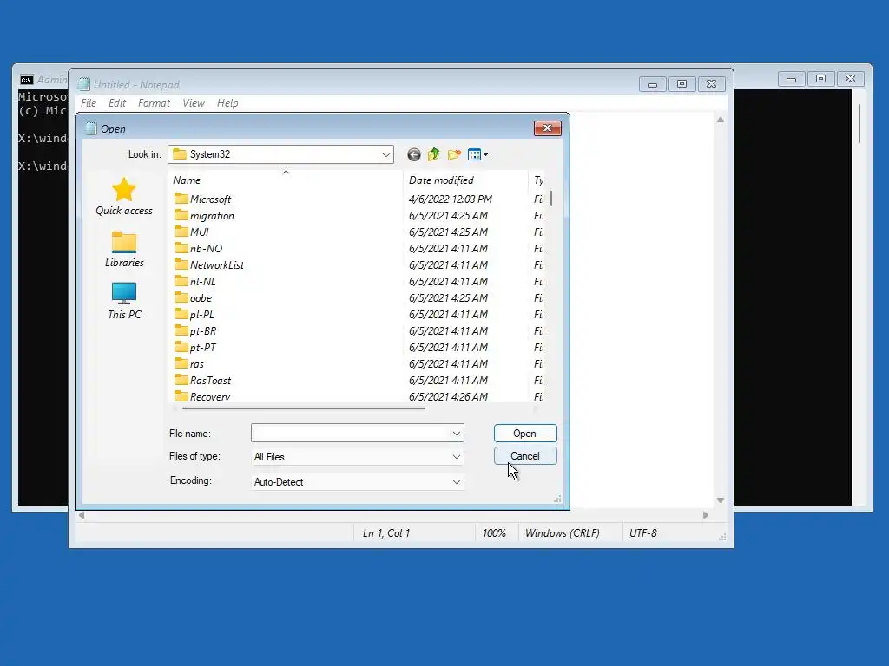The height and width of the screenshot is (666, 889).
Task: Click the 100% zoom status entry
Action: click(494, 533)
